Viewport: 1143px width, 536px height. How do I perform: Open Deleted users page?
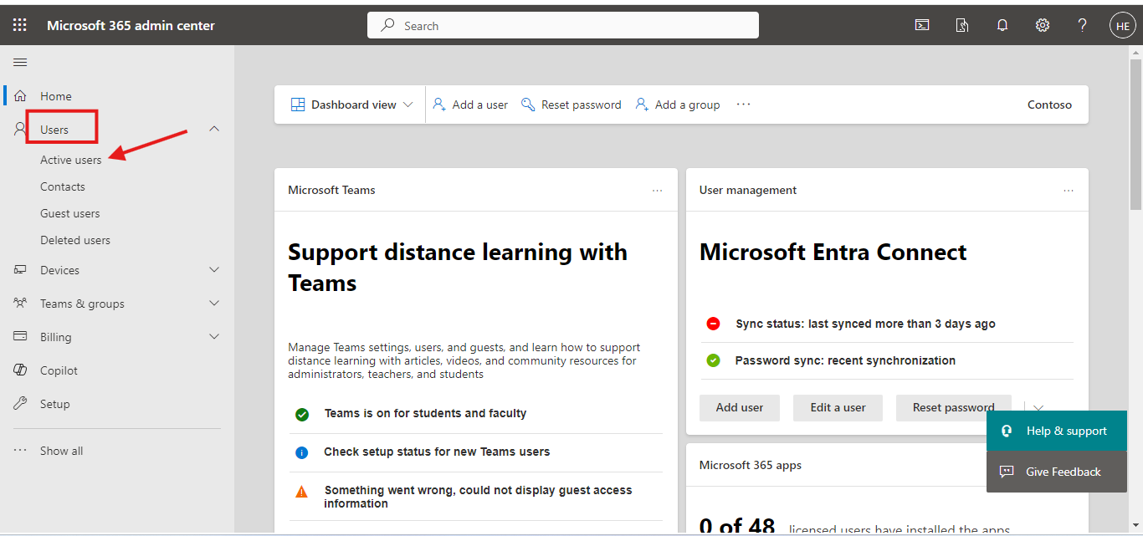pos(75,240)
